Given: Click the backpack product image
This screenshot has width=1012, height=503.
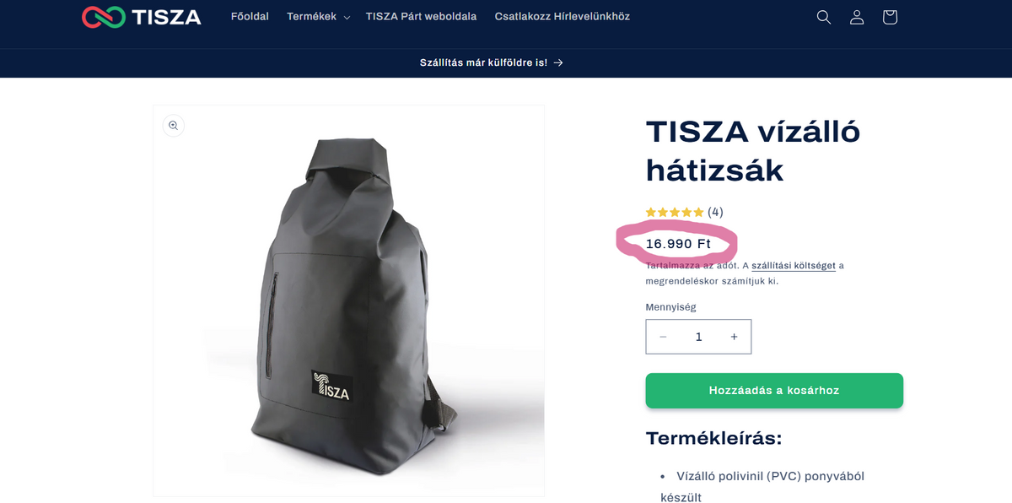Looking at the screenshot, I should [348, 300].
